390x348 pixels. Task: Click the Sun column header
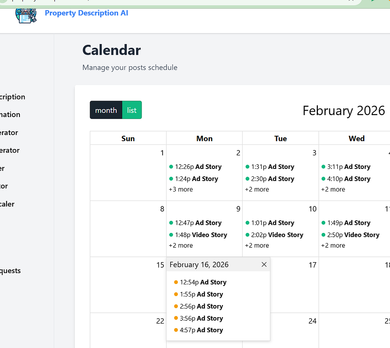(128, 138)
